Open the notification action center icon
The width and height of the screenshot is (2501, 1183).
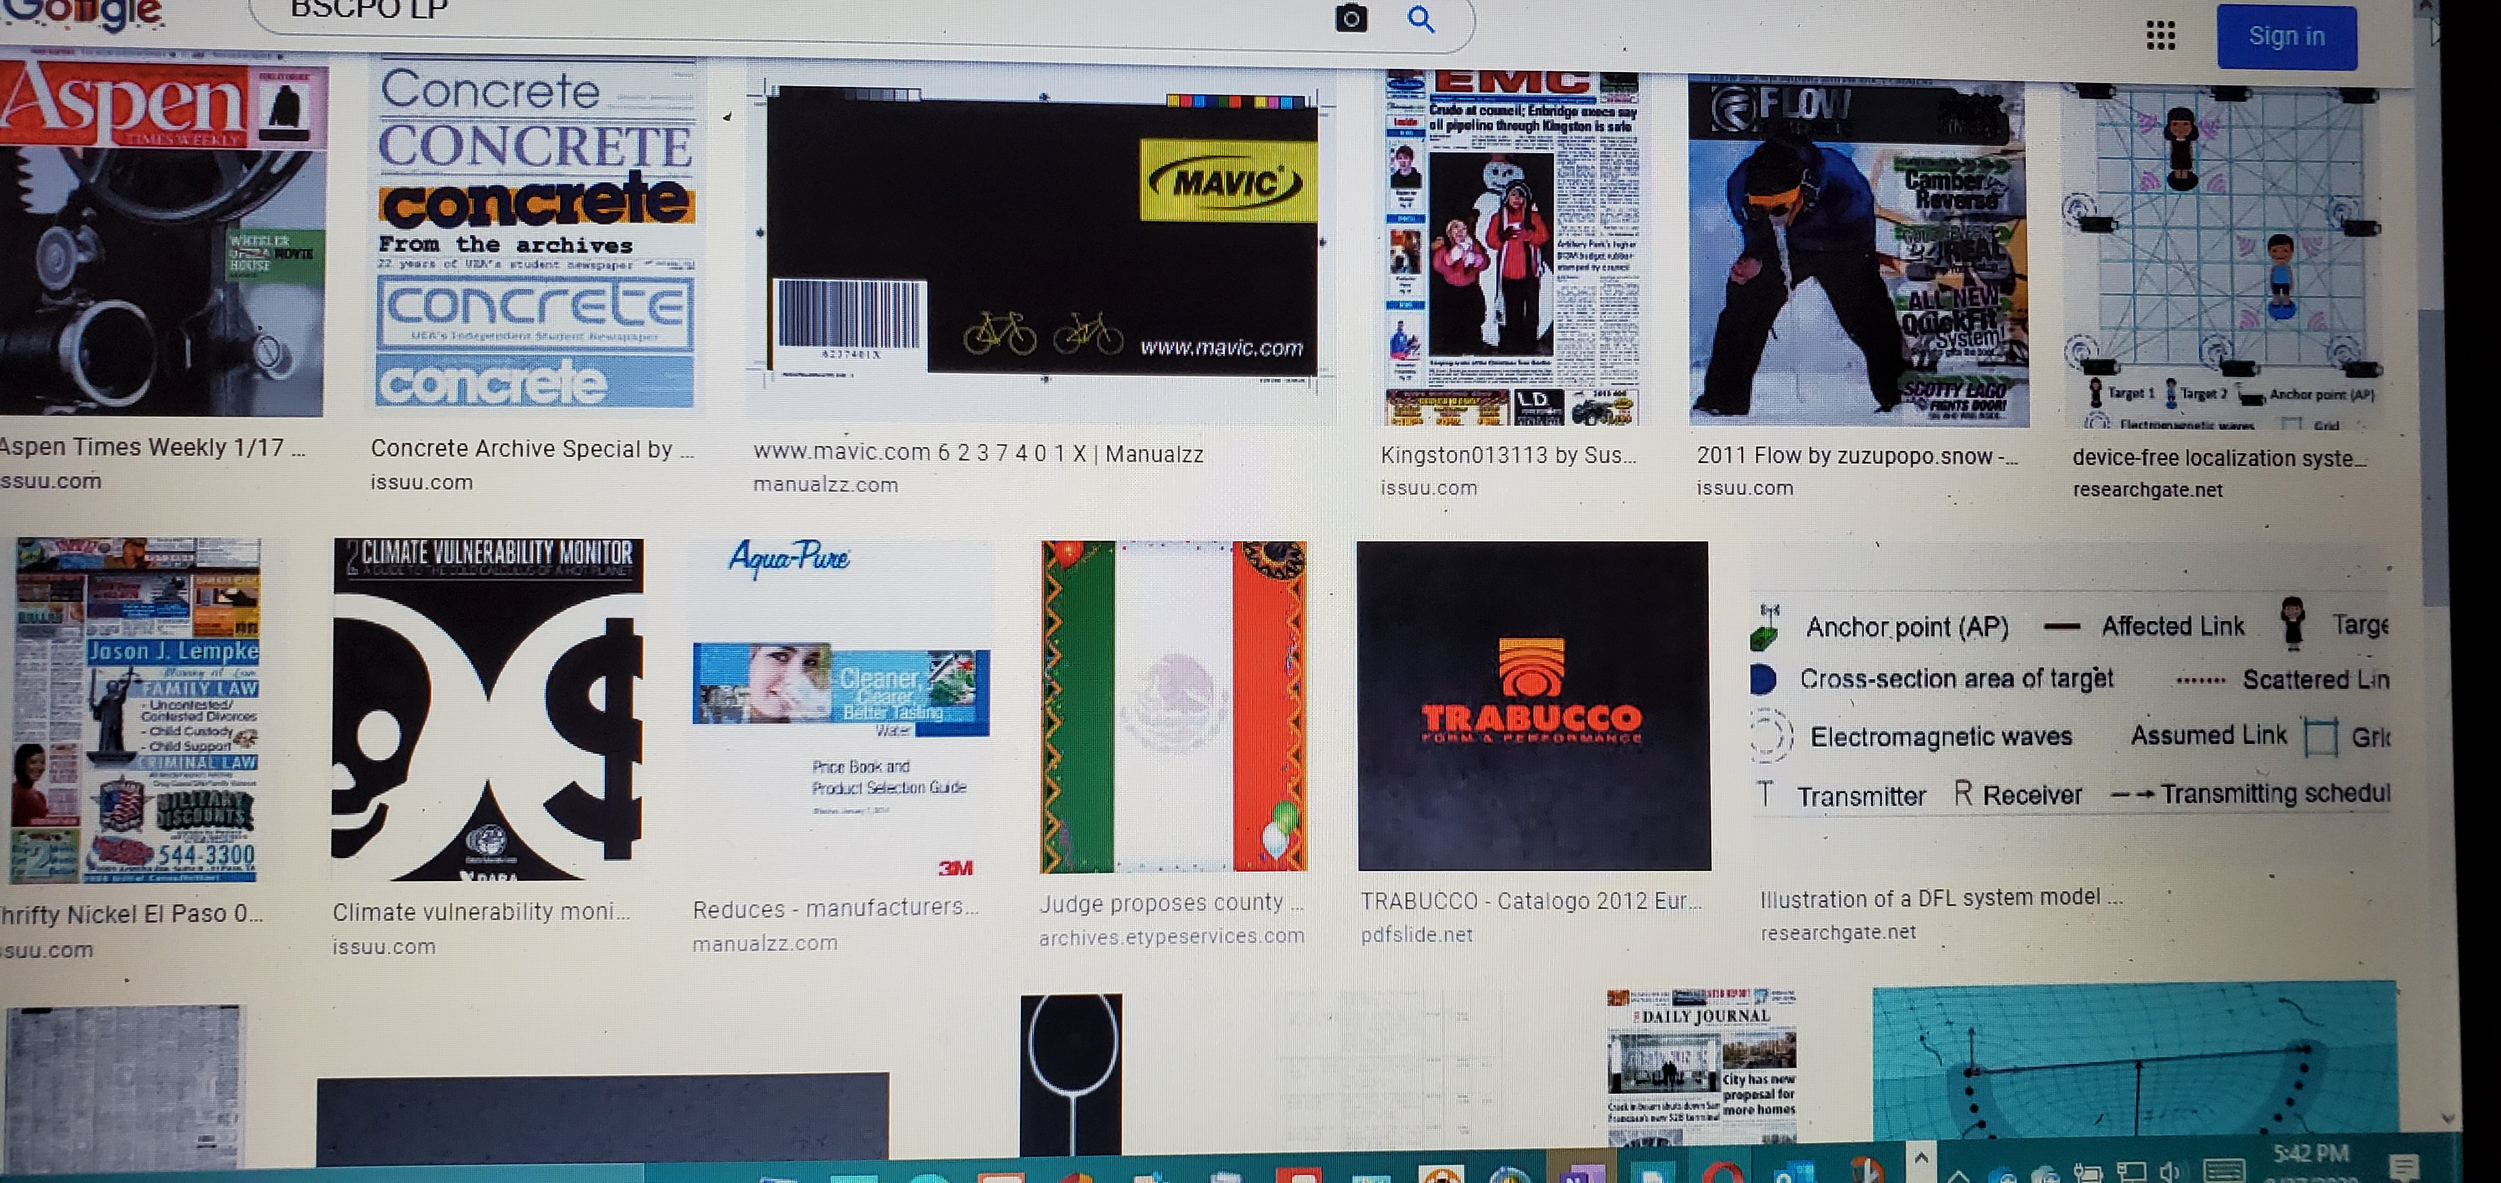pyautogui.click(x=2403, y=1167)
